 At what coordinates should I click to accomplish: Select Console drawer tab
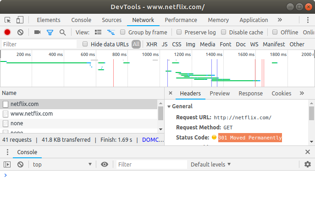click(x=27, y=152)
